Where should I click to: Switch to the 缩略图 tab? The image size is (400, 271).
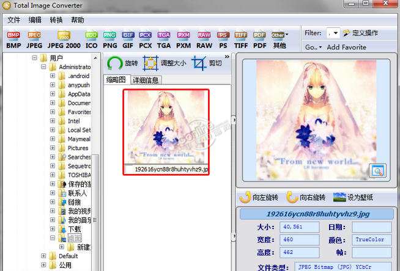click(116, 80)
